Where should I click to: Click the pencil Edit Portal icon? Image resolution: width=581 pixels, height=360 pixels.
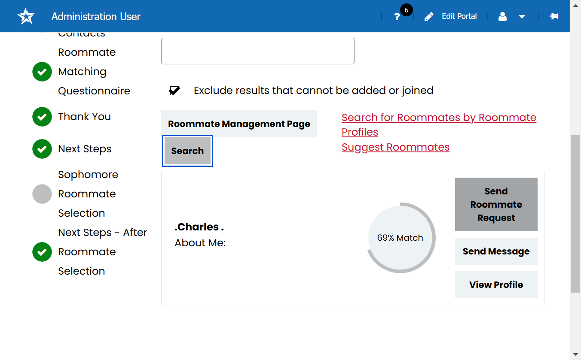pyautogui.click(x=429, y=17)
